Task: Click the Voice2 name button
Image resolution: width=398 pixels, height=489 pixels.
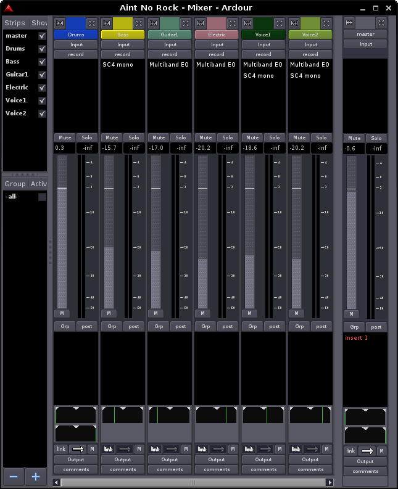Action: click(x=310, y=35)
